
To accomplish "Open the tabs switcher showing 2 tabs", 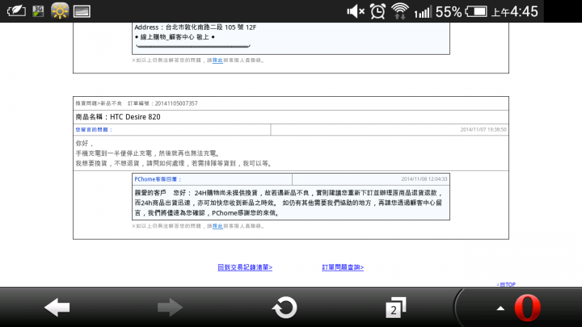I will tap(395, 308).
